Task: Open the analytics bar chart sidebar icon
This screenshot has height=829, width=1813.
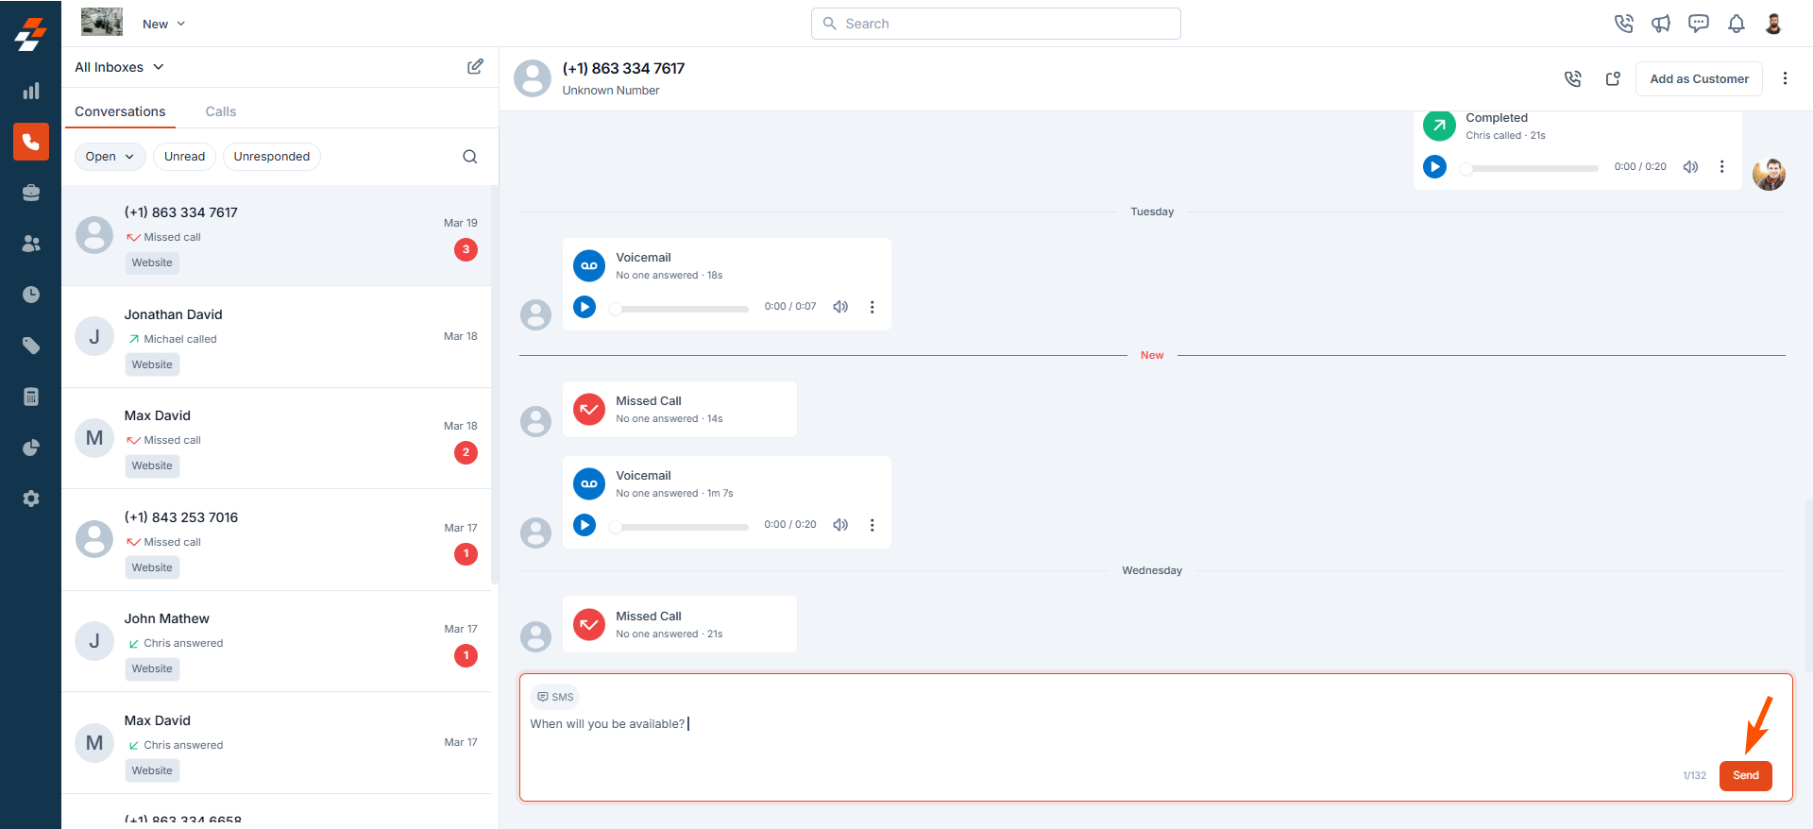Action: point(31,91)
